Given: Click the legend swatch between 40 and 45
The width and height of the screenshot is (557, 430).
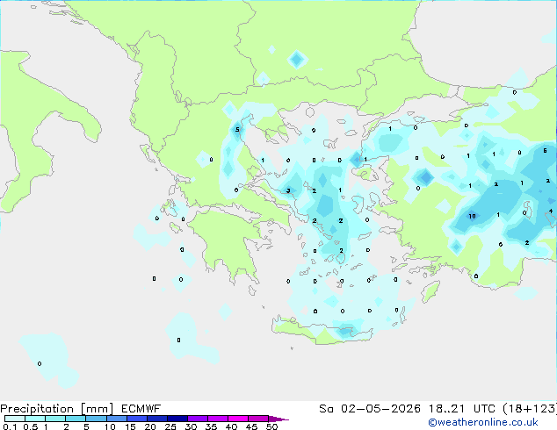Looking at the screenshot, I should pos(238,419).
